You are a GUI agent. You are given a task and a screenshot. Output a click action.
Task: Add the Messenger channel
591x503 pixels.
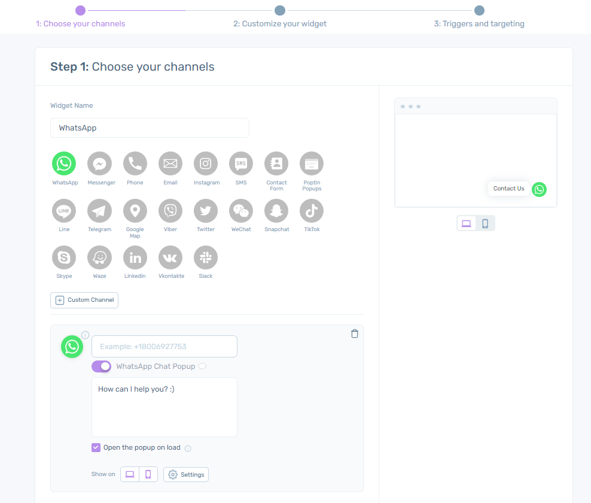click(99, 163)
